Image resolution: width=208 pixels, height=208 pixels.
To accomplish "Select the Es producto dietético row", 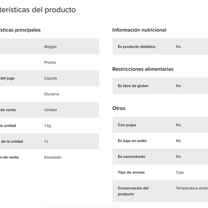I will pyautogui.click(x=160, y=46).
